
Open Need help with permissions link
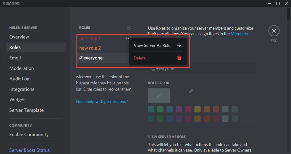pyautogui.click(x=102, y=101)
